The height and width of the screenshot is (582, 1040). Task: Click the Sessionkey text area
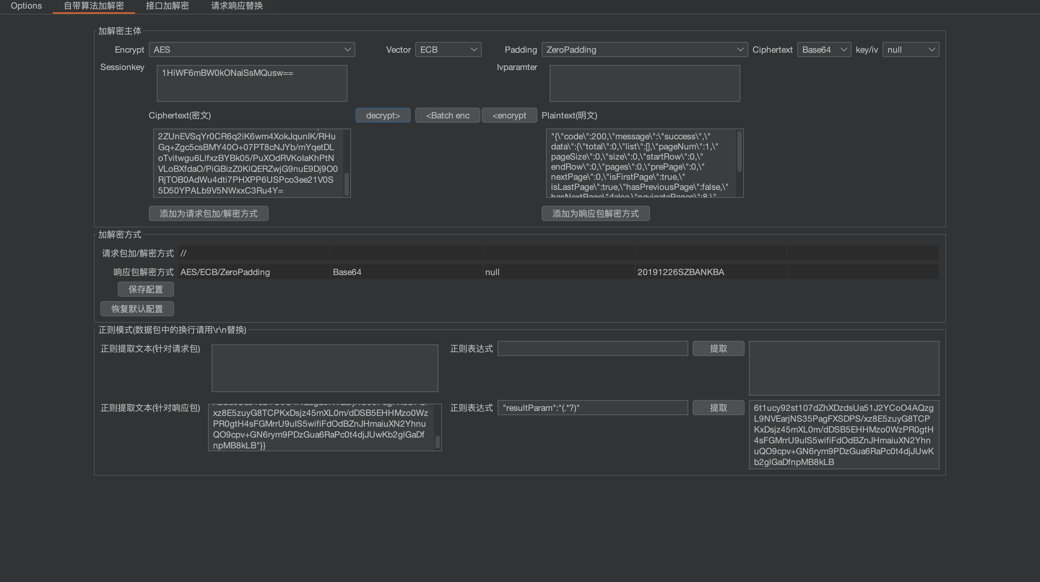252,83
